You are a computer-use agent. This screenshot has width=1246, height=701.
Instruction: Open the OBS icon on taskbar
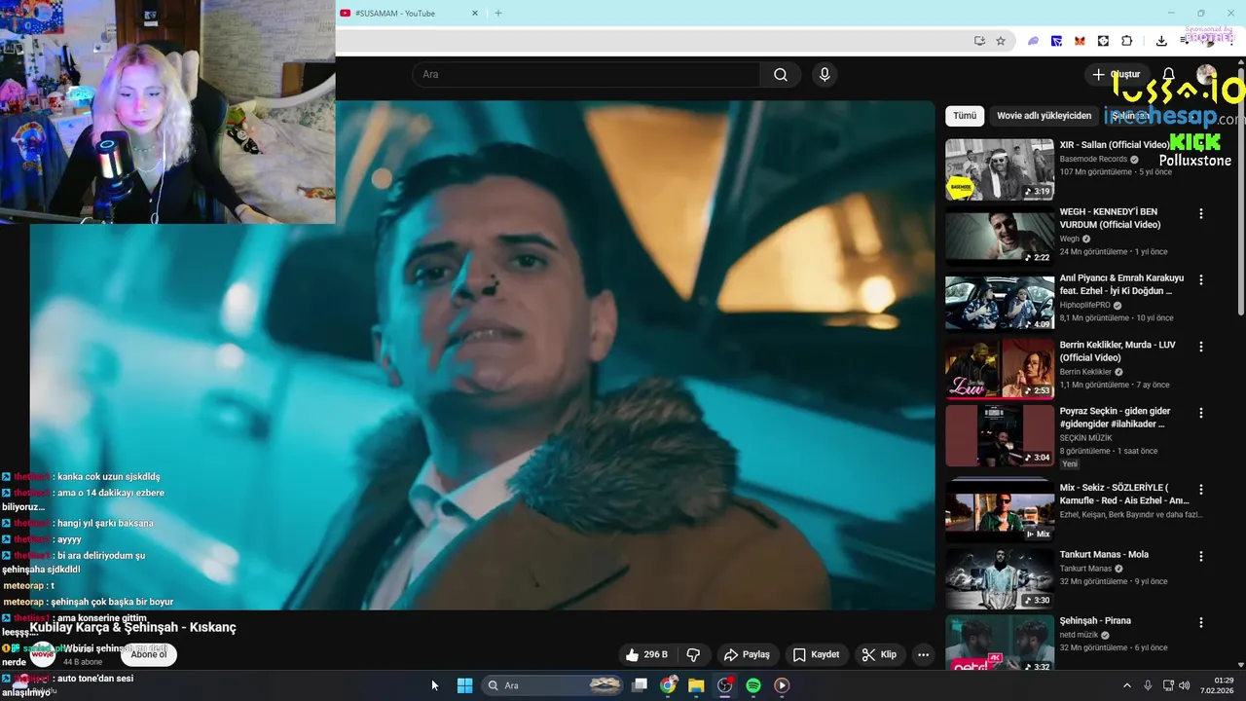click(x=724, y=685)
